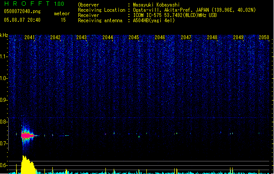The width and height of the screenshot is (274, 174).
Task: Click the 'Receiver' field label
Action: coord(88,15)
